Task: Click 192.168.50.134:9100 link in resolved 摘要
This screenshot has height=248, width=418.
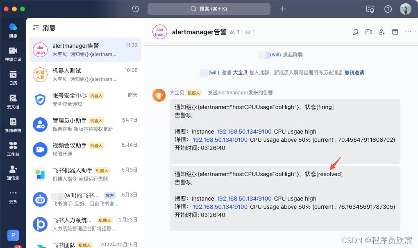Action: [x=244, y=199]
